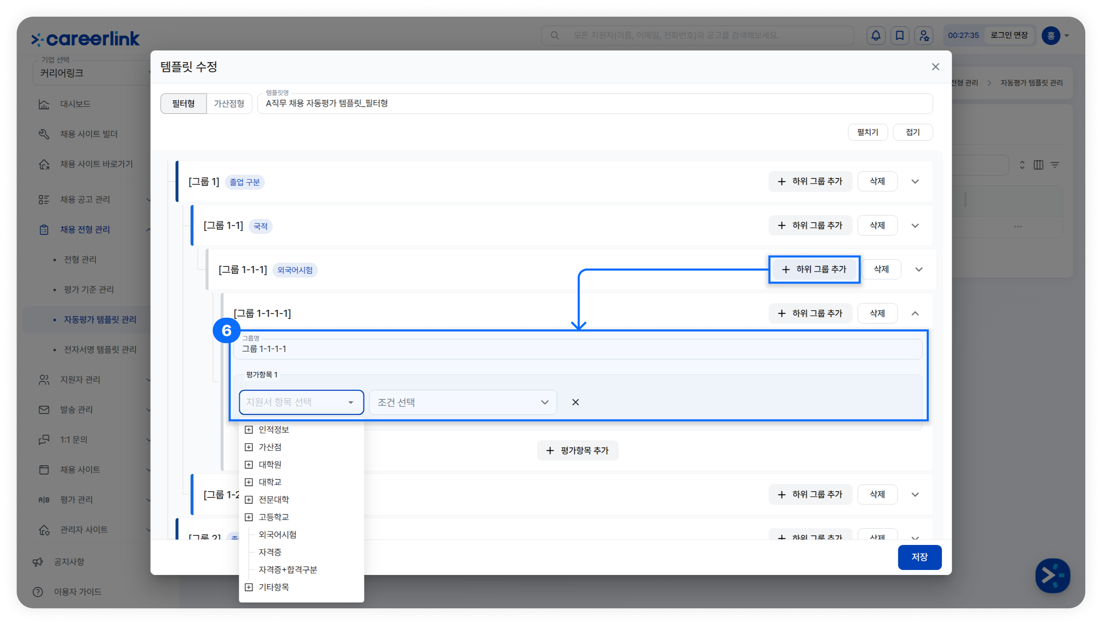This screenshot has width=1102, height=625.
Task: Expand the 기타항목 tree node
Action: pos(248,587)
